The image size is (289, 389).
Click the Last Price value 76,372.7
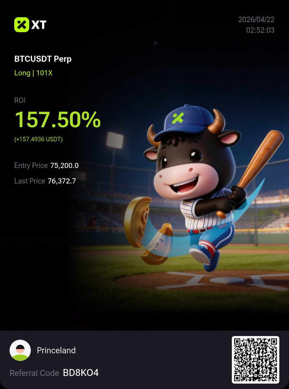[62, 181]
